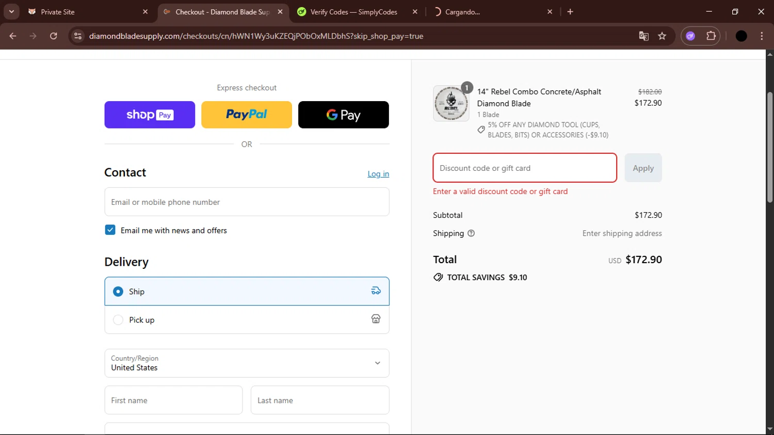Focus the Email or mobile phone number field

(247, 202)
